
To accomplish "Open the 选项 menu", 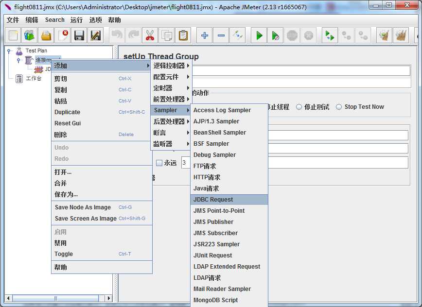I will [x=96, y=20].
